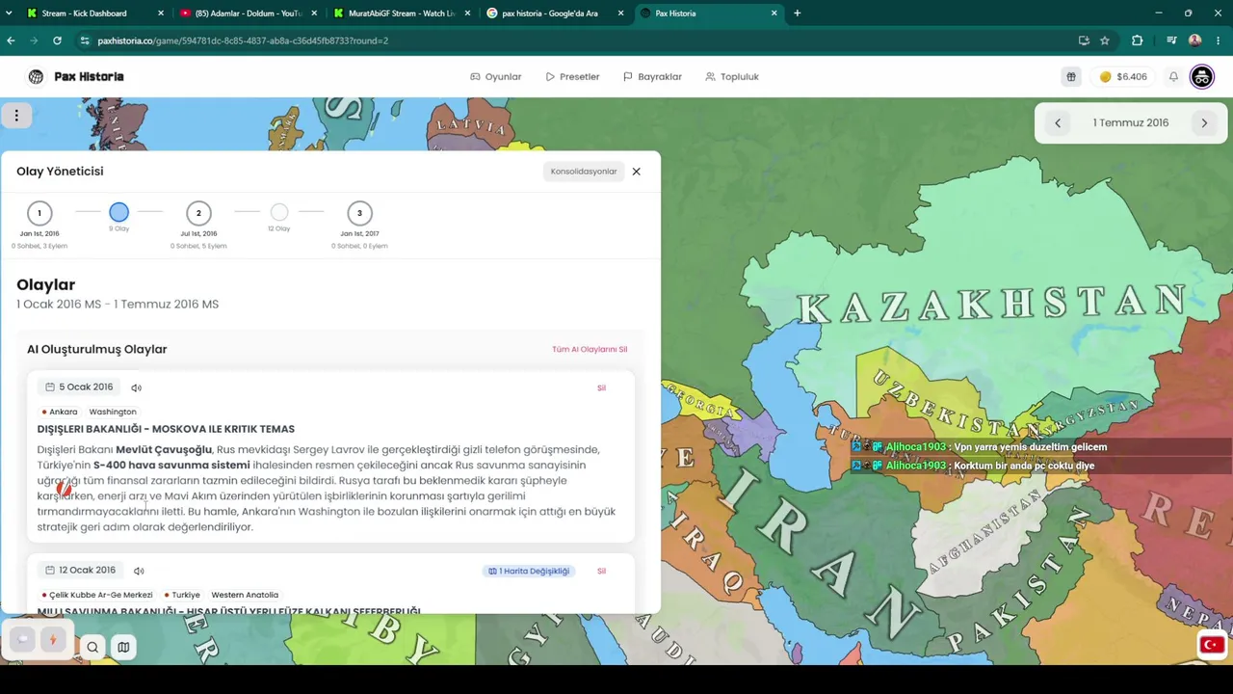Delete the 5 Ocak 2016 event
1233x694 pixels.
(x=601, y=387)
